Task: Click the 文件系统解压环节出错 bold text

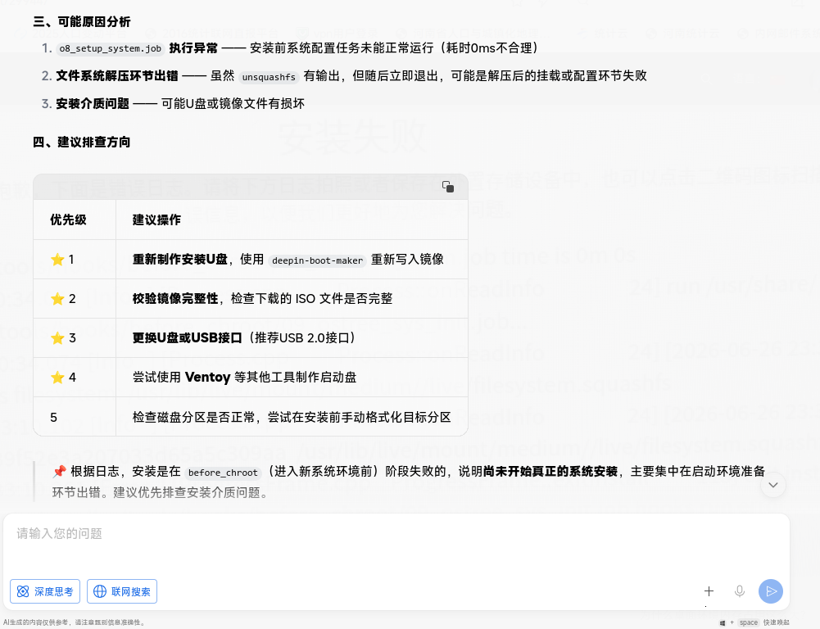Action: pyautogui.click(x=117, y=76)
